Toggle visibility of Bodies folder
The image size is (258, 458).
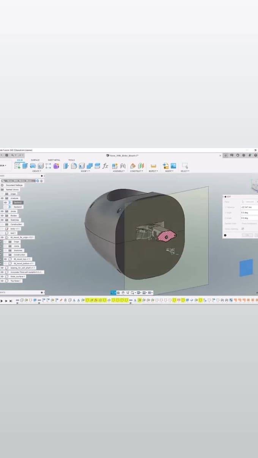[2, 216]
